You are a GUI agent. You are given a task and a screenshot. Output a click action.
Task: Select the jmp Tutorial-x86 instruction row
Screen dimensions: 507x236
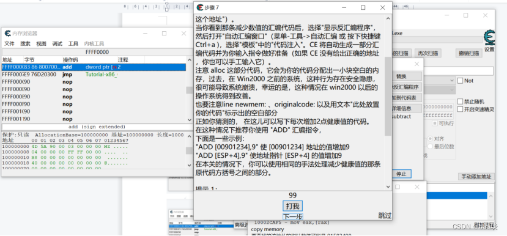point(94,75)
